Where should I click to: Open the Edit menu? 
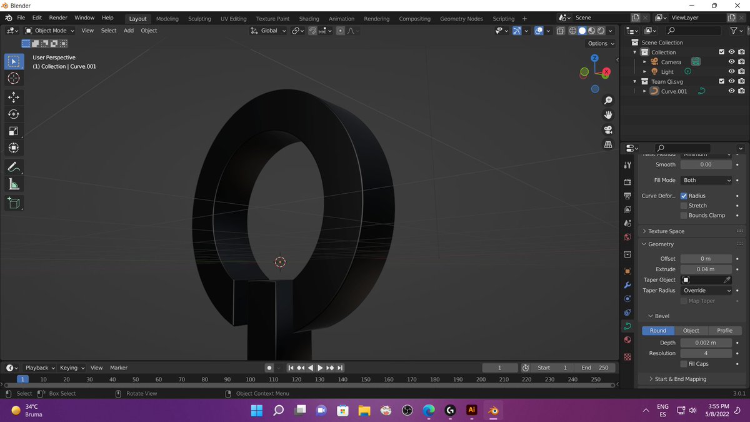click(37, 18)
